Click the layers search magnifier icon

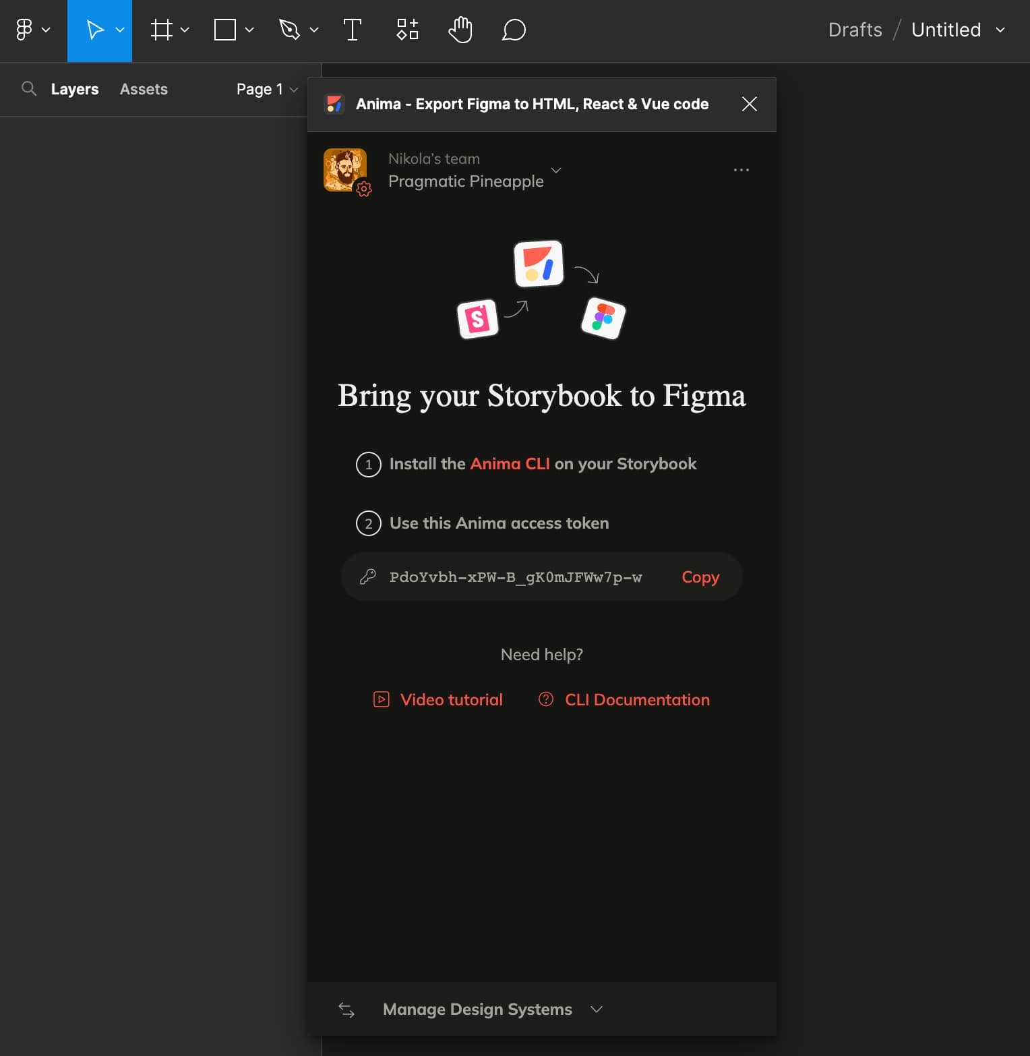[x=29, y=89]
